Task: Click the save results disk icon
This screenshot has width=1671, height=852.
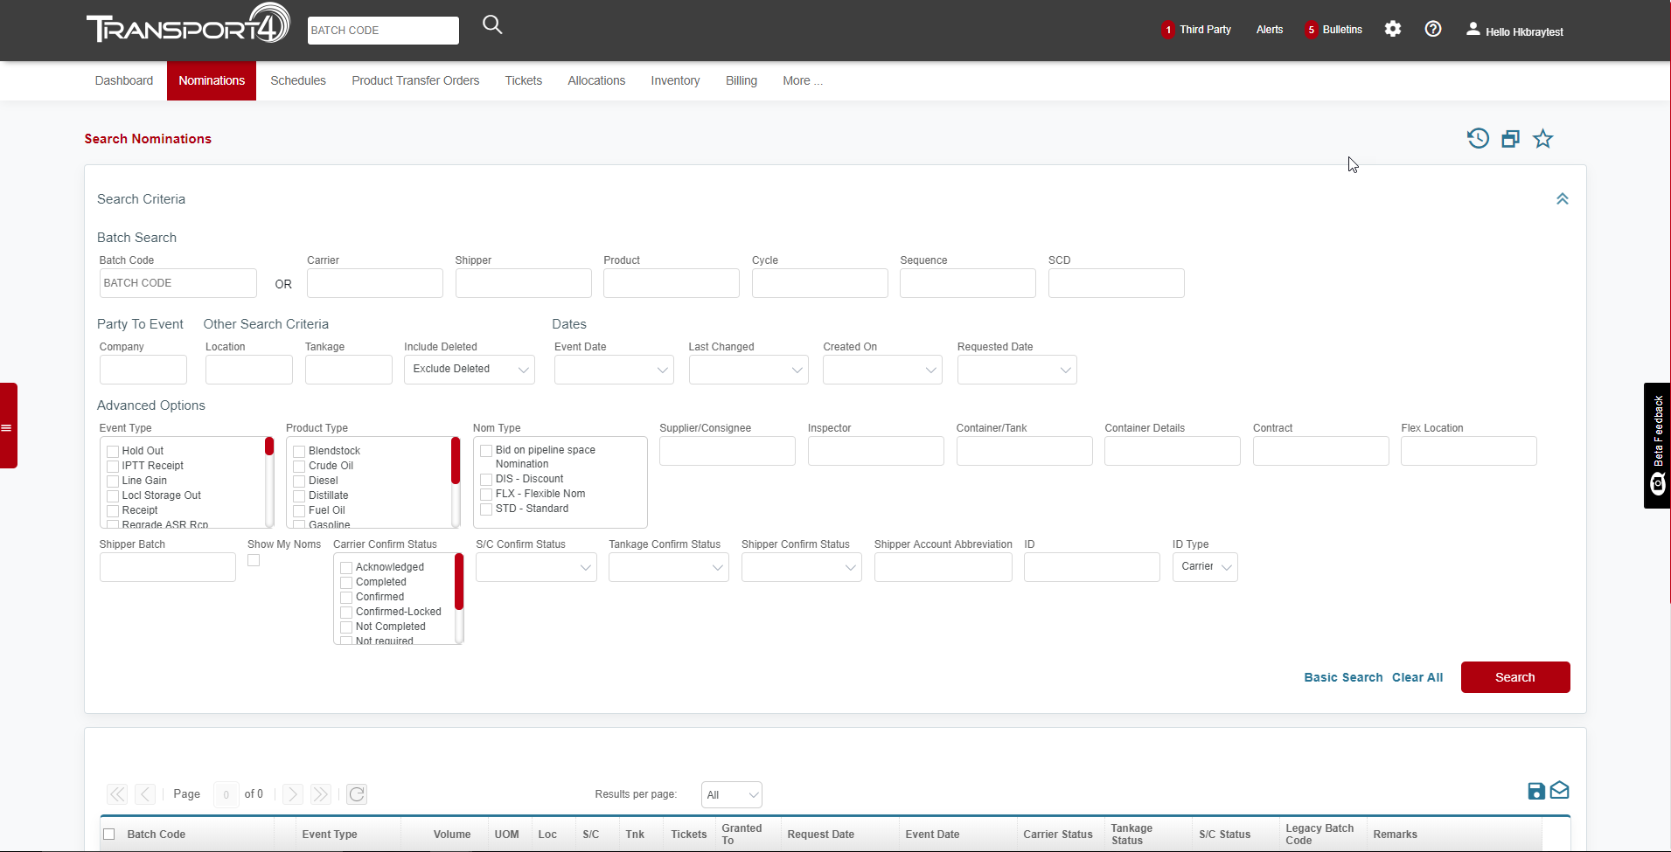Action: (x=1535, y=791)
